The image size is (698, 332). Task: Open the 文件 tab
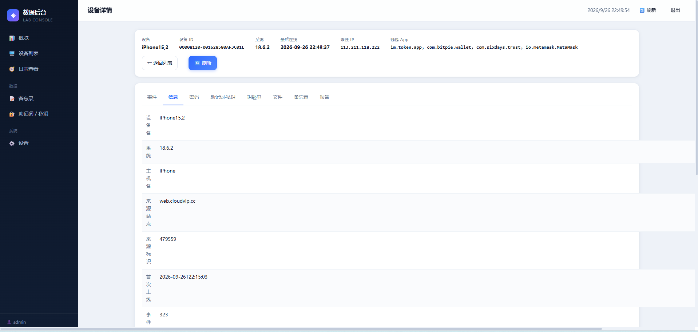(x=278, y=97)
